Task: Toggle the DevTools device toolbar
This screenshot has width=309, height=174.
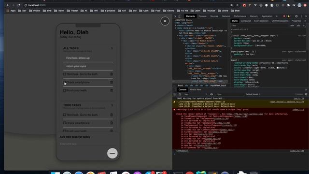Action: [x=180, y=16]
